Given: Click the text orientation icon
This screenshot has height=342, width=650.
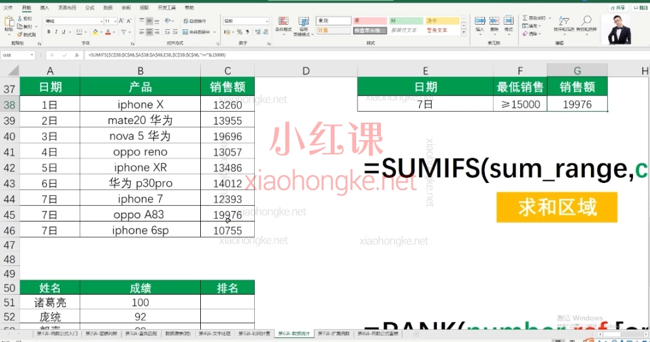Looking at the screenshot, I should (168, 21).
